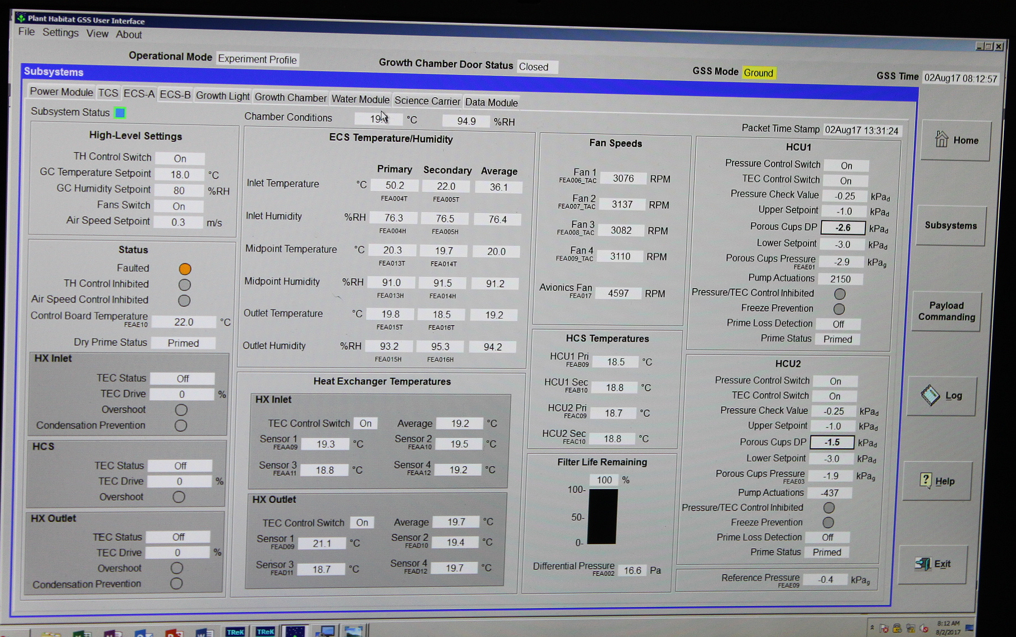1016x637 pixels.
Task: Switch to the Growth Chamber tab
Action: pos(290,98)
